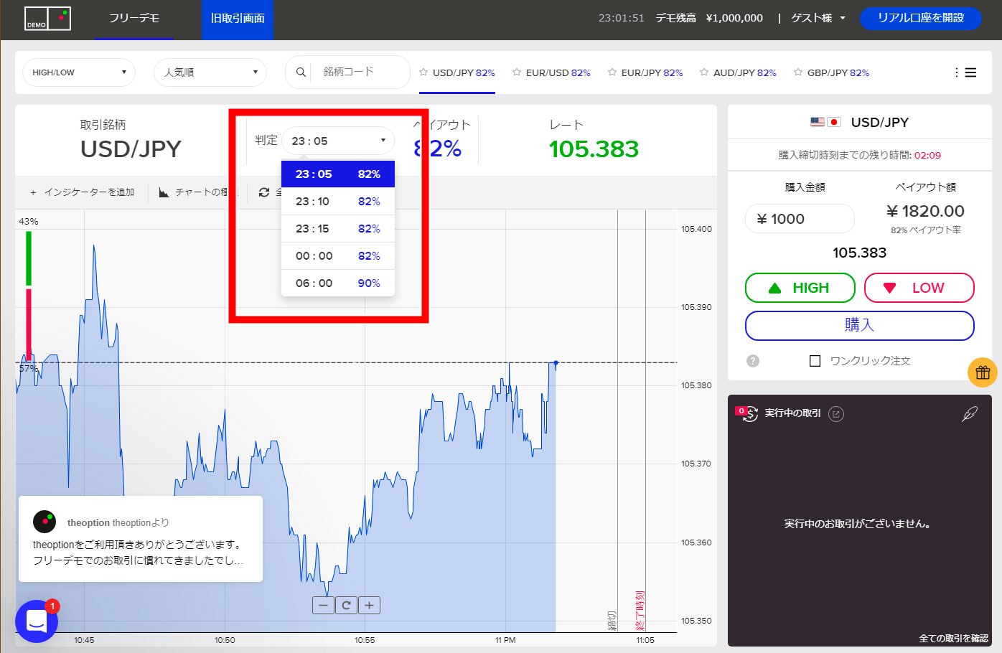Click インジケーターを追加 button

pyautogui.click(x=83, y=192)
